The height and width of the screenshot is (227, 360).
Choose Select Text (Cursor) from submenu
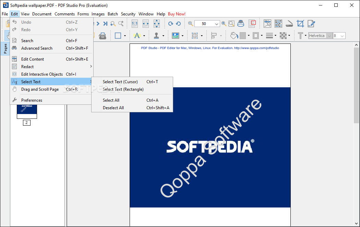coord(132,82)
